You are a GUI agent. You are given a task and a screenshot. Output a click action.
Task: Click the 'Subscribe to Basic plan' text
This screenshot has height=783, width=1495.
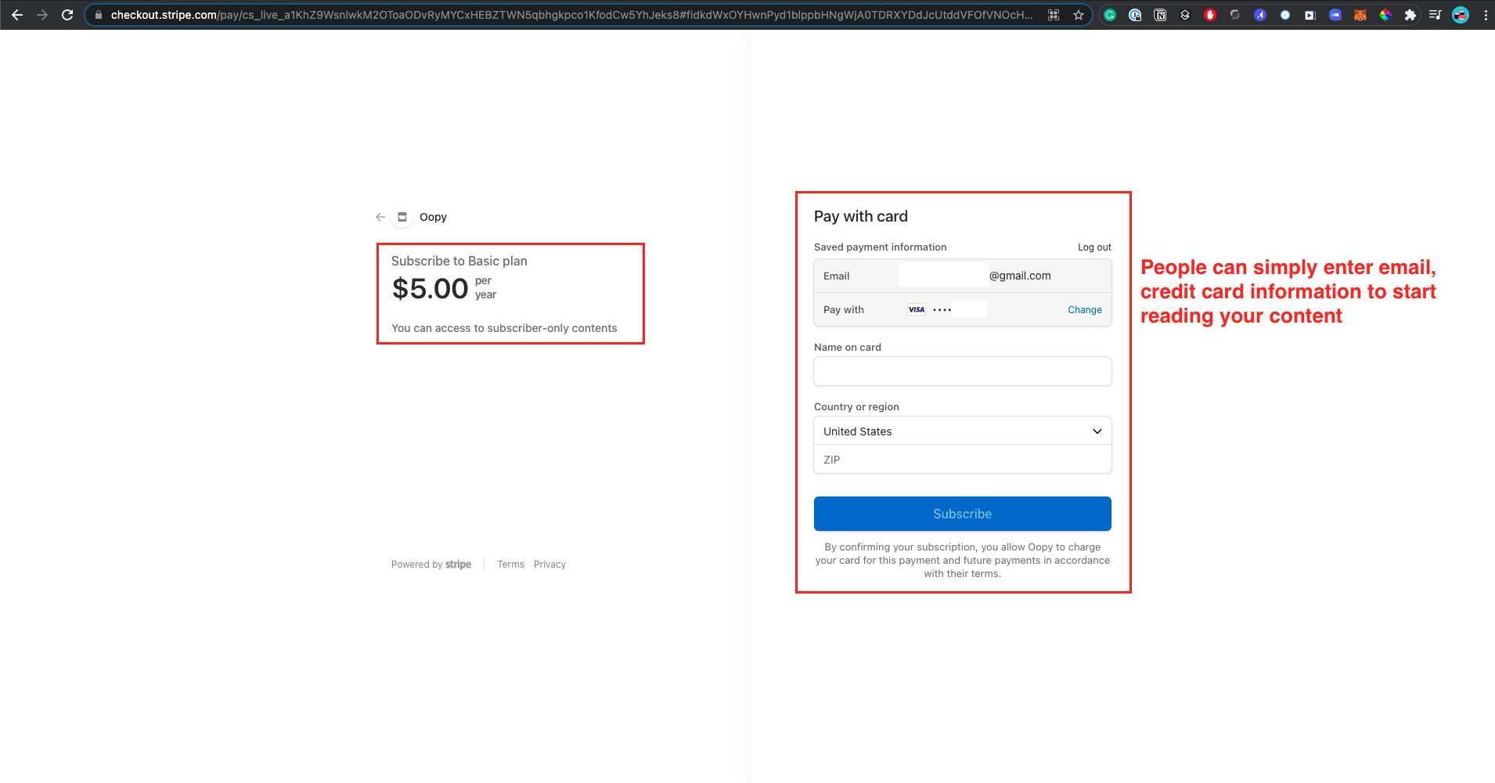459,261
